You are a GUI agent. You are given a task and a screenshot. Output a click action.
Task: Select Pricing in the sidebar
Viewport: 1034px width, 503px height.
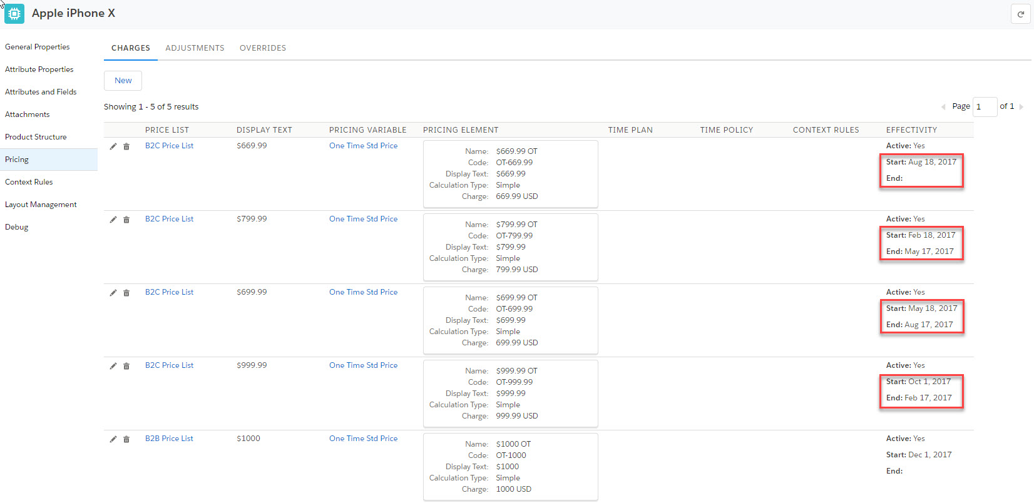49,160
